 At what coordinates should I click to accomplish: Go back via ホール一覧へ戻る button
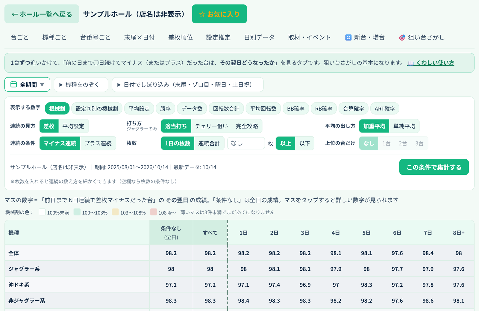pos(42,14)
